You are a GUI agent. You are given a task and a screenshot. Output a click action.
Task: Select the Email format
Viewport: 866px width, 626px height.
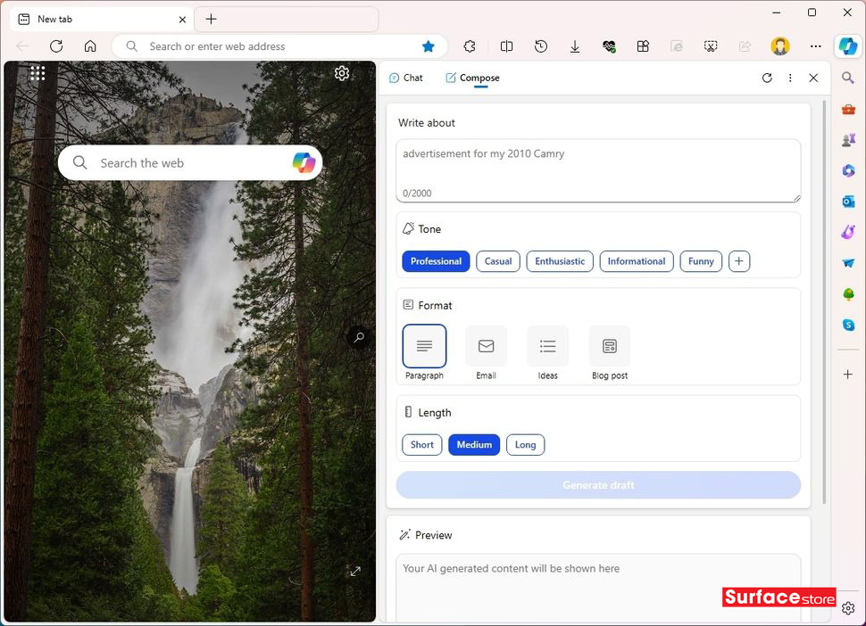click(x=486, y=347)
